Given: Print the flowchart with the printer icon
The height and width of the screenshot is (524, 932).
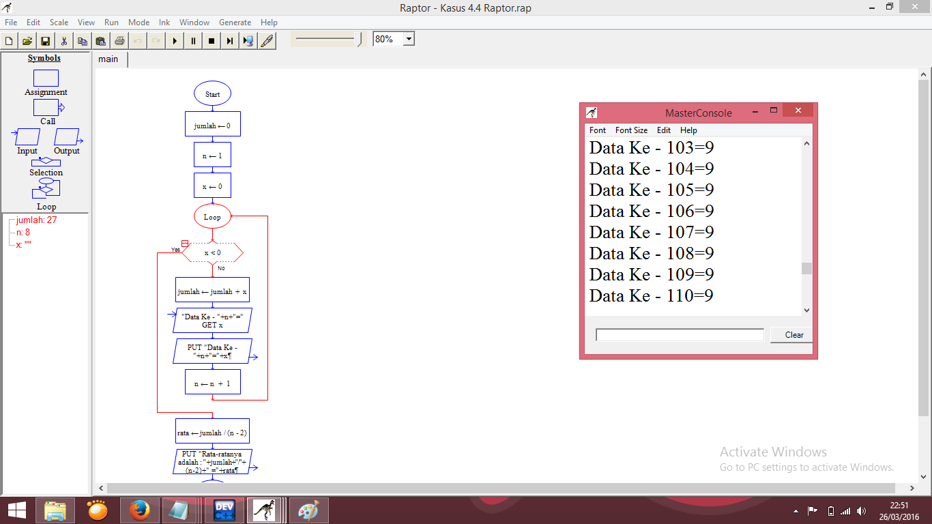Looking at the screenshot, I should pos(119,41).
